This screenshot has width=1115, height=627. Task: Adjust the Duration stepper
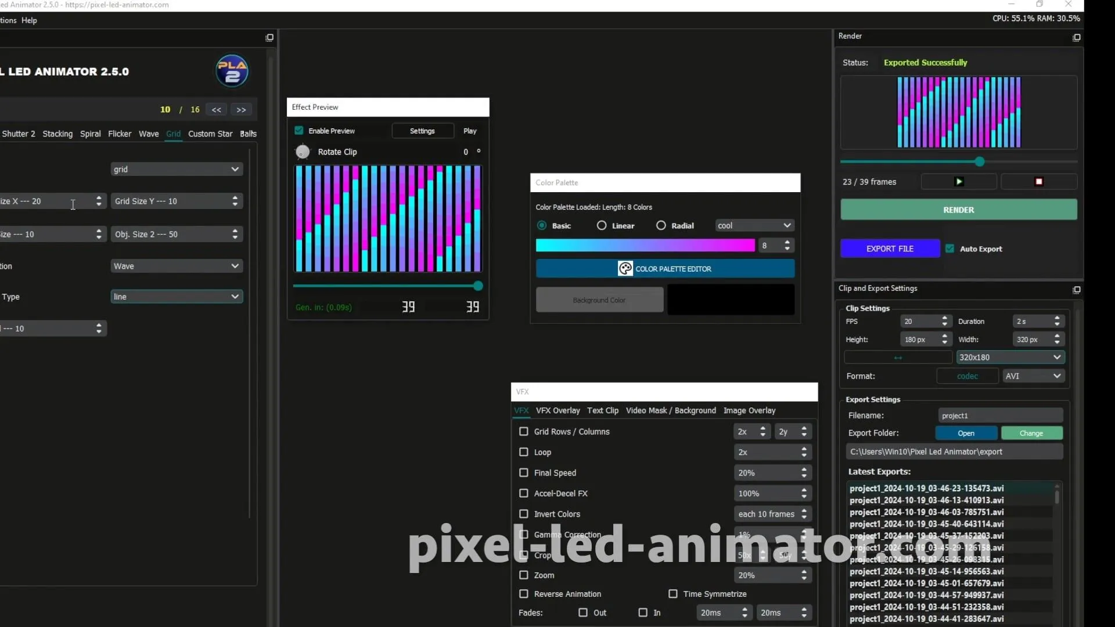coord(1057,321)
